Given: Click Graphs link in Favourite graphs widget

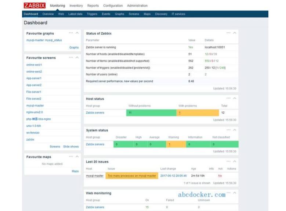Looking at the screenshot, I should [x=74, y=47].
